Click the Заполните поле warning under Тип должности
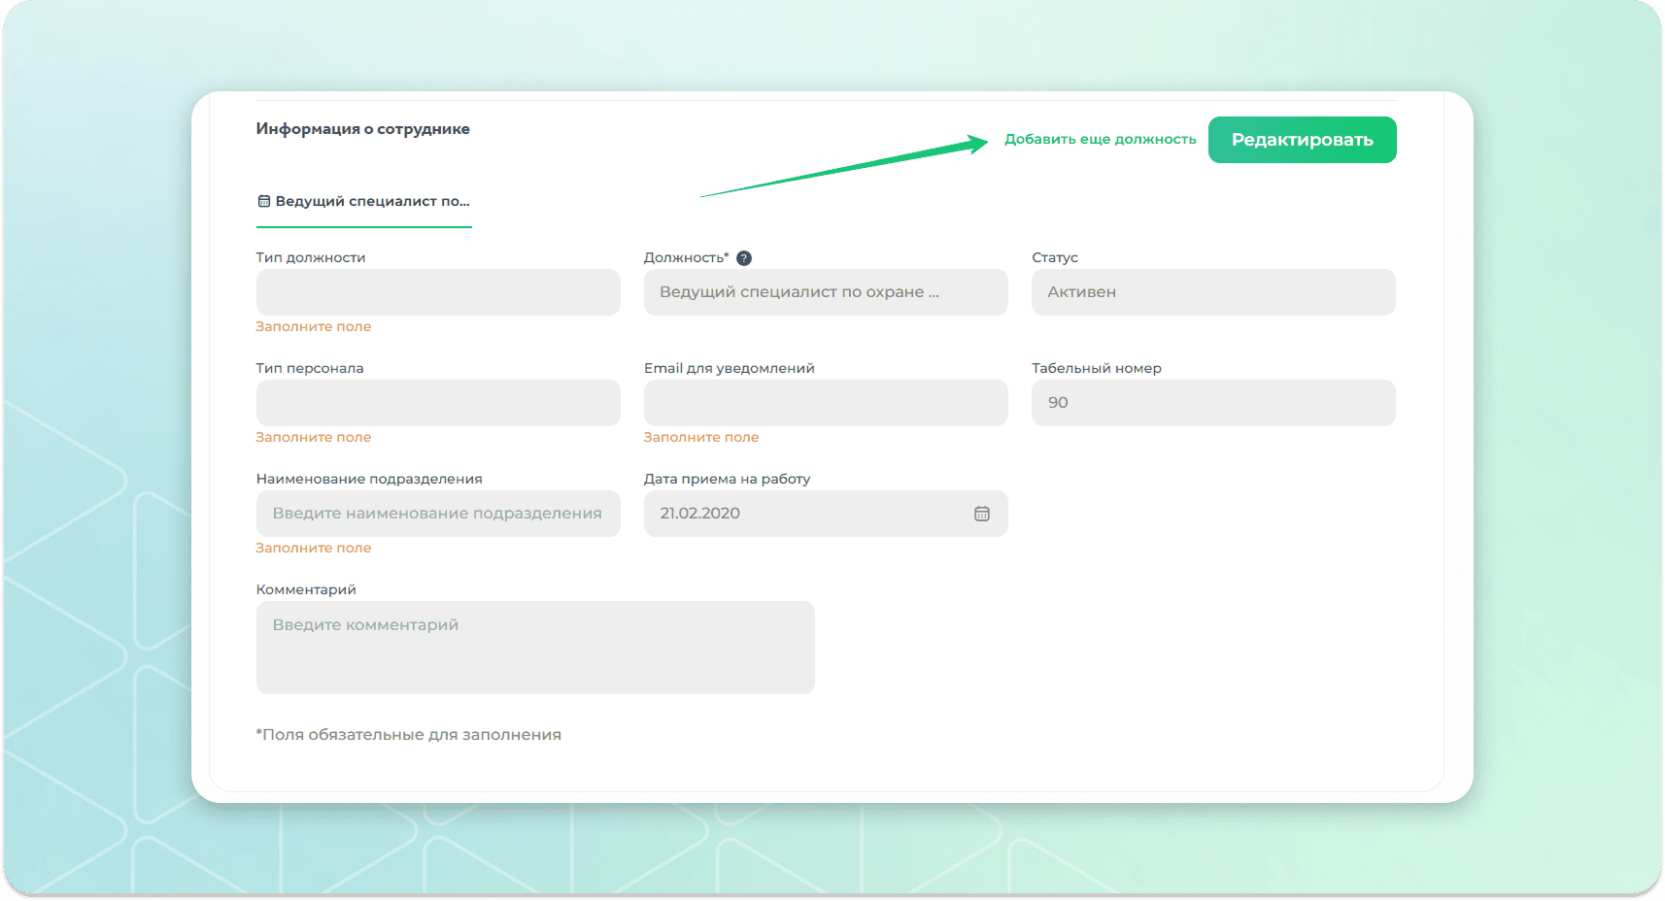 [314, 327]
